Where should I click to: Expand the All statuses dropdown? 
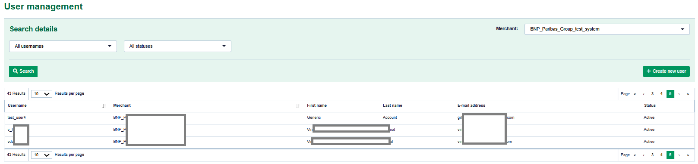pos(177,46)
